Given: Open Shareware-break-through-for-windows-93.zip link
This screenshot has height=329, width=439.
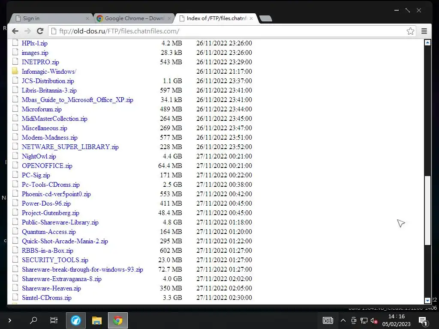Looking at the screenshot, I should point(83,270).
